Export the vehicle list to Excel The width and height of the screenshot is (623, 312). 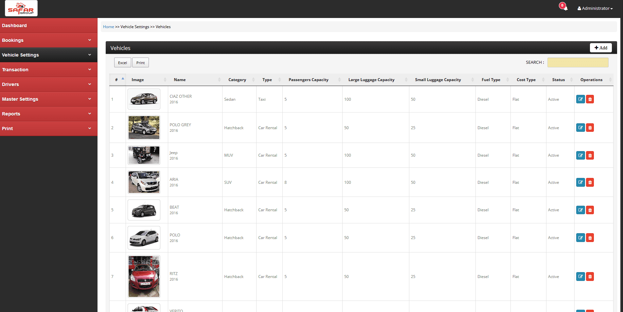pos(122,63)
